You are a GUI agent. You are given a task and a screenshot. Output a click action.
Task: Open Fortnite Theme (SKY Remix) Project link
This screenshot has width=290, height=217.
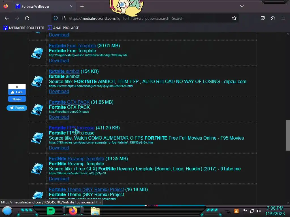point(86,189)
